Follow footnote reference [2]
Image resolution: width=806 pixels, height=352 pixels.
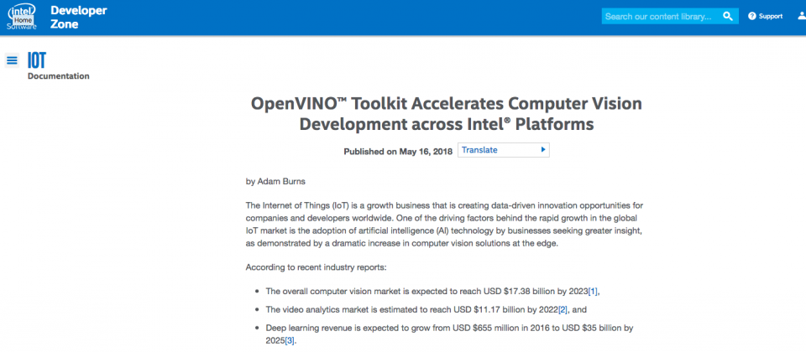coord(563,309)
